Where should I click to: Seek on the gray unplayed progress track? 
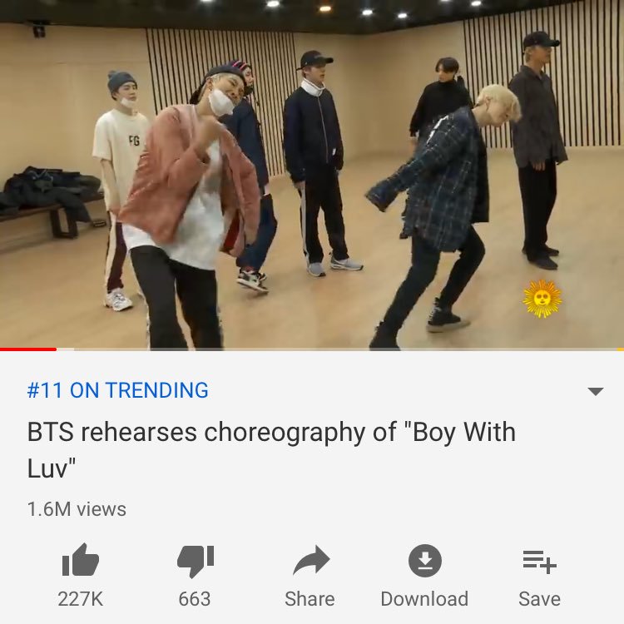click(345, 349)
